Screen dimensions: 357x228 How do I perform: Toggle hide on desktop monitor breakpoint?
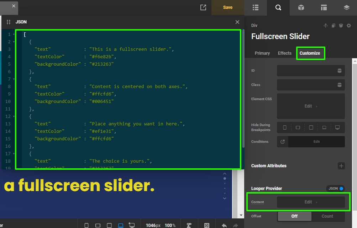tap(337, 127)
